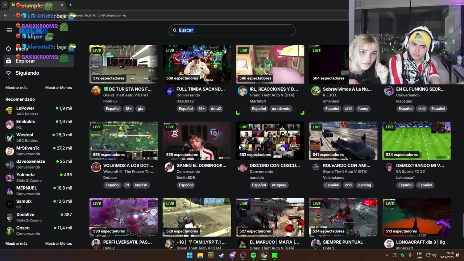
Task: Open Spotify from taskbar
Action: [253, 255]
